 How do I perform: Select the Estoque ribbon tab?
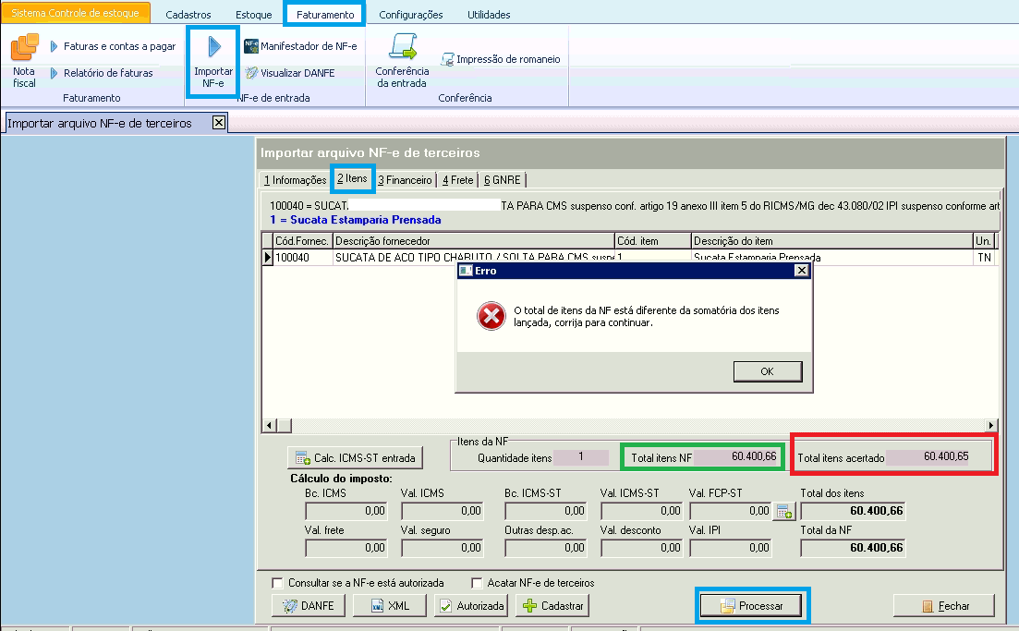click(253, 15)
